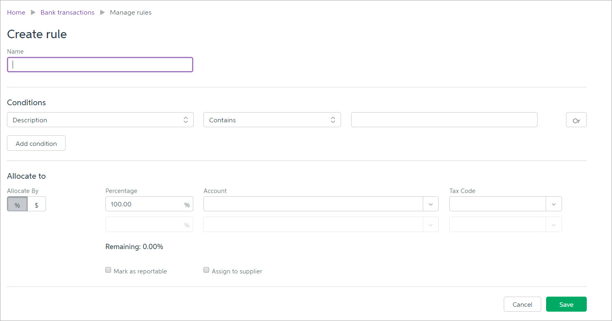The width and height of the screenshot is (612, 321).
Task: Open the second row Tax Code combo box
Action: click(505, 224)
